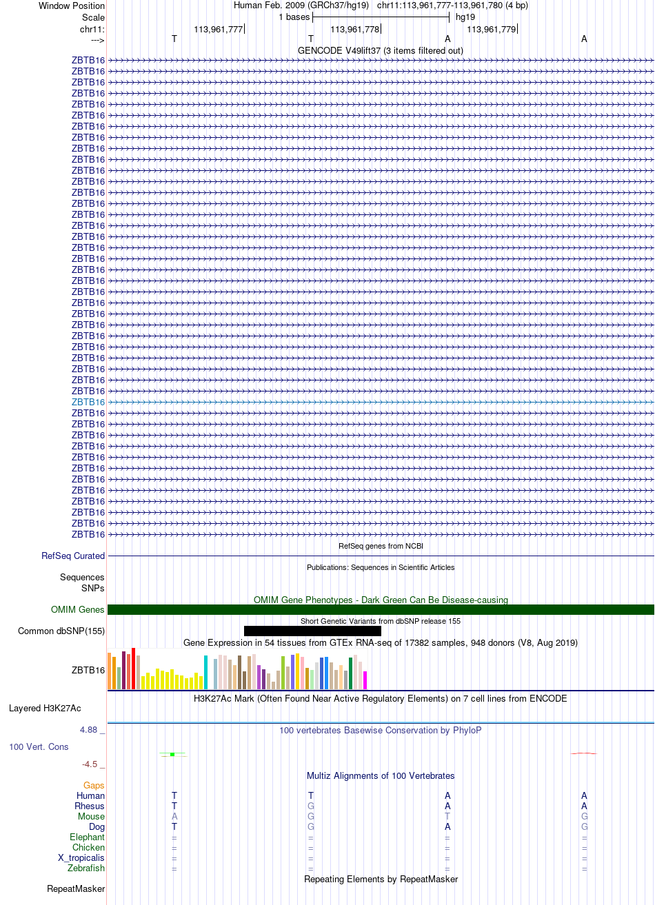655x905 pixels.
Task: Click the chr11:113,961,777-113,961,780 (4 bp) position text
Action: pos(453,6)
